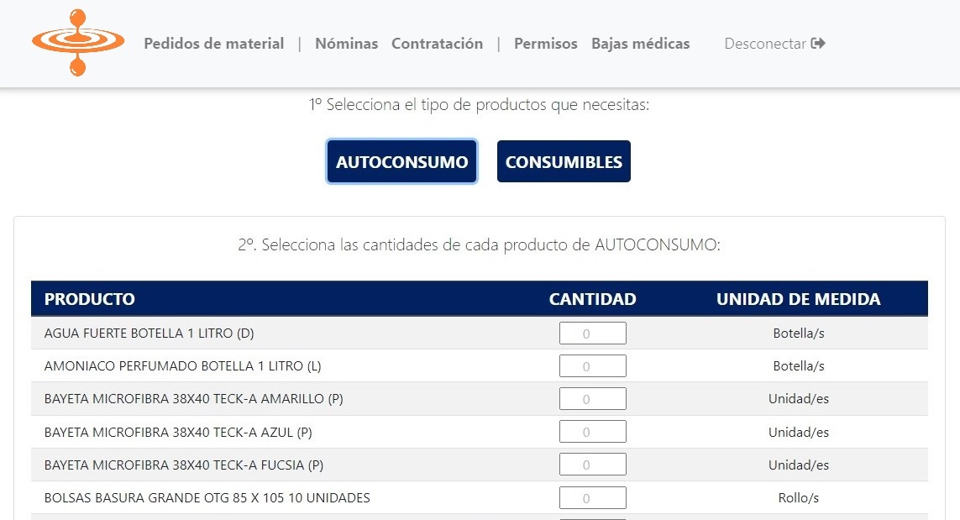The width and height of the screenshot is (960, 520).
Task: Go to the Nóminas section
Action: [x=347, y=44]
